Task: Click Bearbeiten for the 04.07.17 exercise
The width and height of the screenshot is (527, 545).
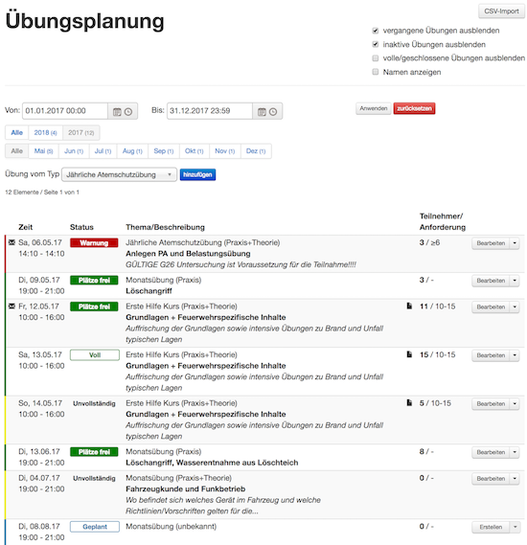Action: coord(491,479)
